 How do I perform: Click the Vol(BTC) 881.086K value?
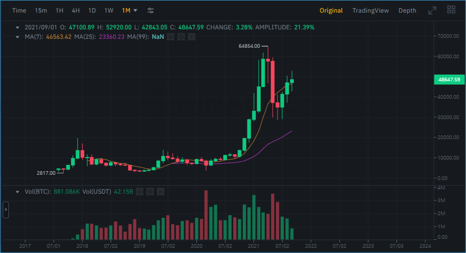click(66, 192)
